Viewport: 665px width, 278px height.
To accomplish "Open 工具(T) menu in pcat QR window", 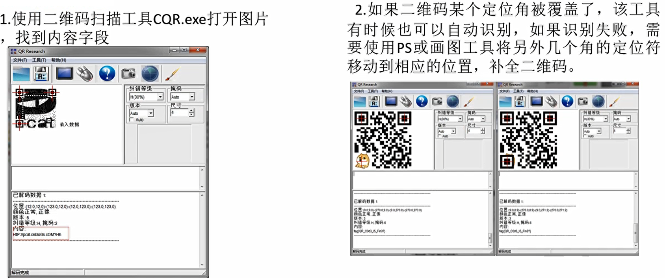I will tap(39, 60).
